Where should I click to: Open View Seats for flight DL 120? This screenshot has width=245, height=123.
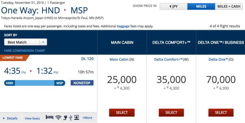point(32,118)
